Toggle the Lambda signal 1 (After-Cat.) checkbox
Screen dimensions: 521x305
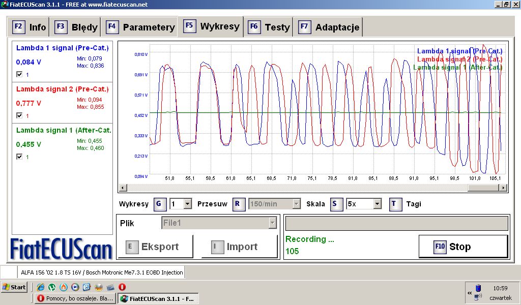(x=19, y=157)
